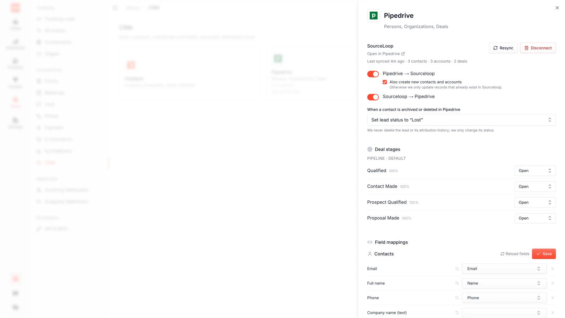Click the Field mappings heading
This screenshot has width=565, height=318.
(x=391, y=242)
